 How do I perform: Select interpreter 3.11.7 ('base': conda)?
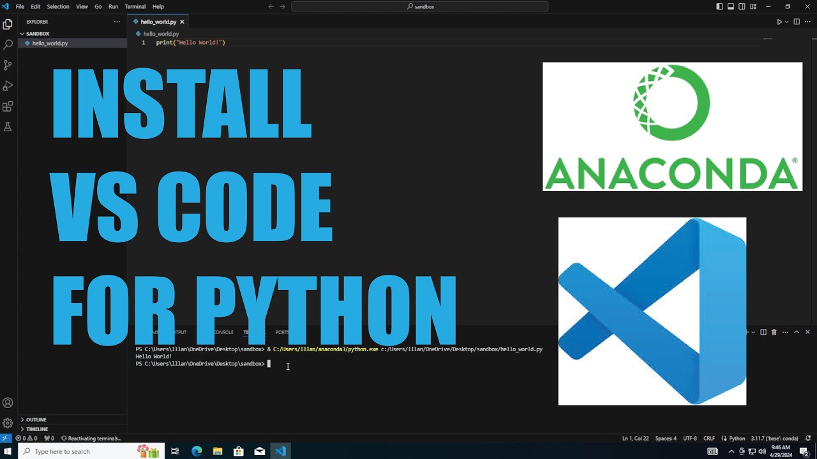click(x=775, y=439)
